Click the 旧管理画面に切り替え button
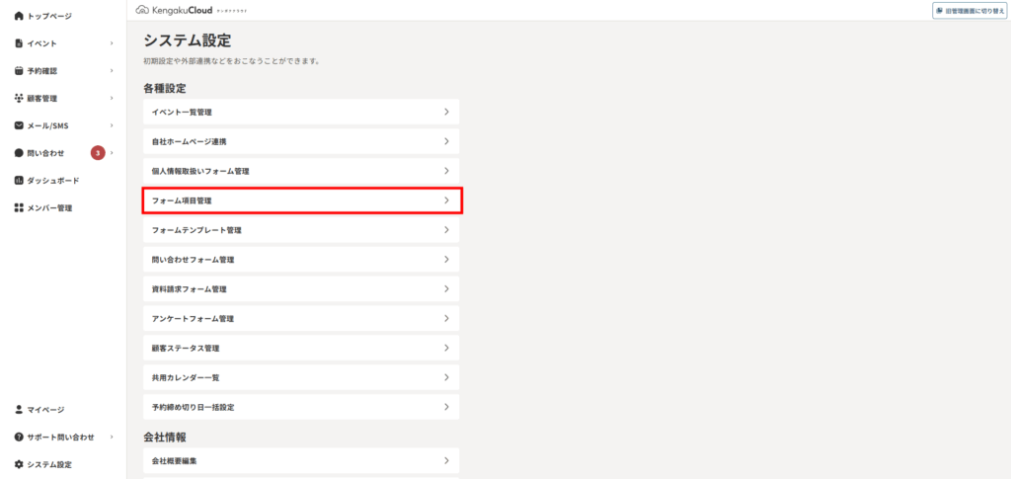 [x=971, y=10]
